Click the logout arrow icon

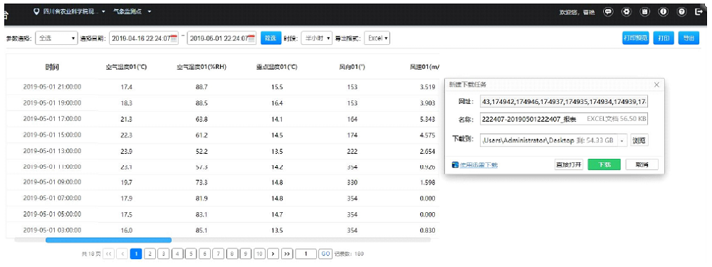click(699, 12)
